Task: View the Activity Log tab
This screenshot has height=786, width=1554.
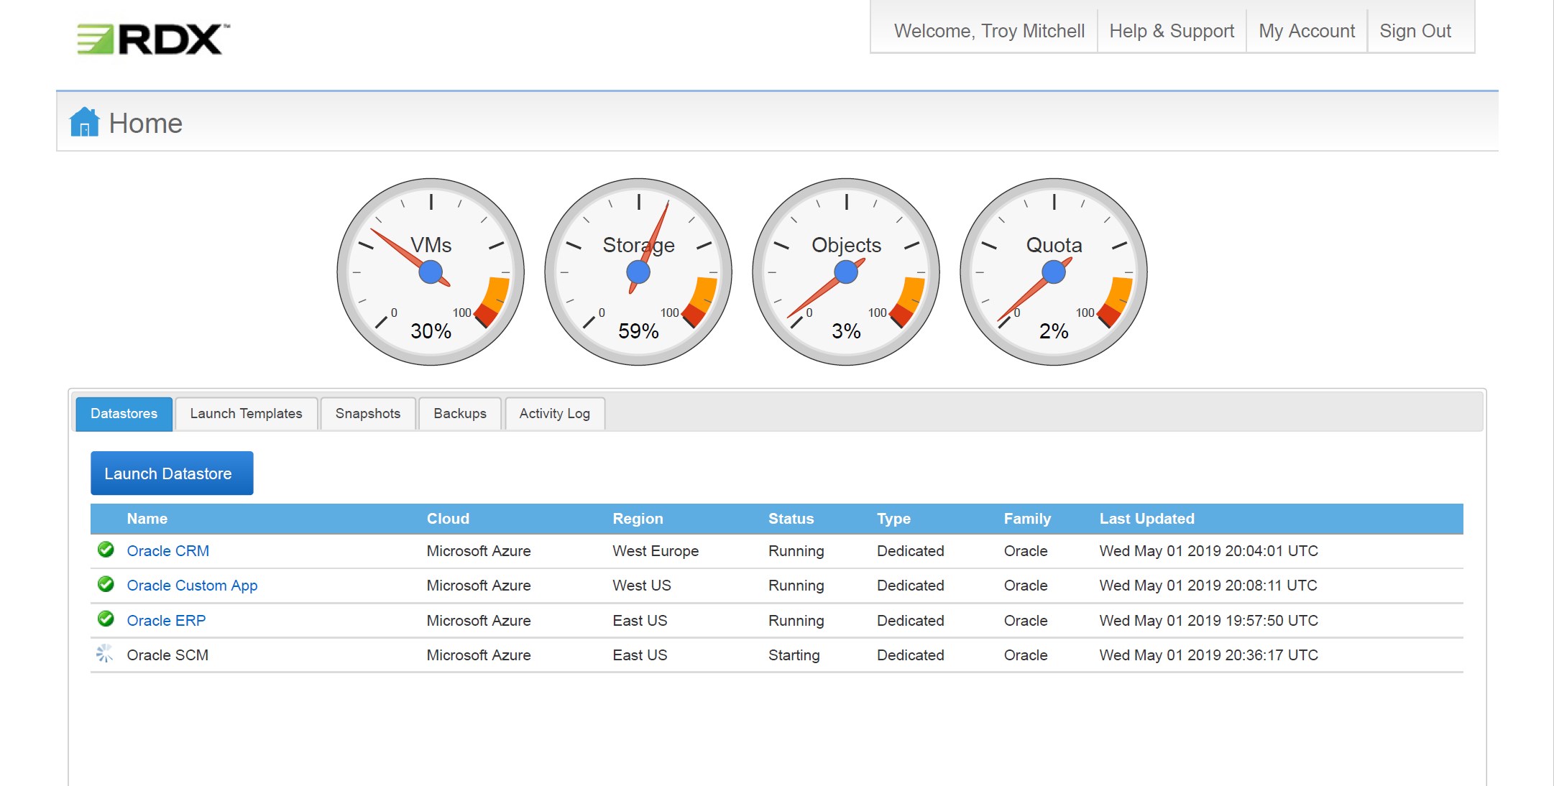Action: (x=555, y=414)
